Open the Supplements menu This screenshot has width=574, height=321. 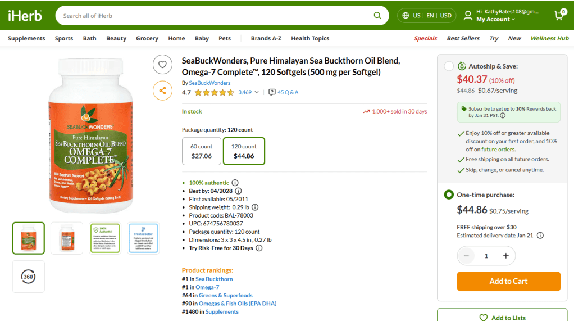(x=26, y=38)
